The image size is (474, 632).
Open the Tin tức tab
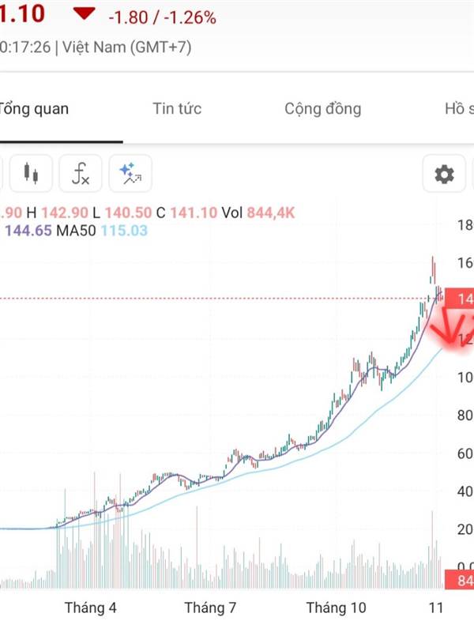[176, 109]
